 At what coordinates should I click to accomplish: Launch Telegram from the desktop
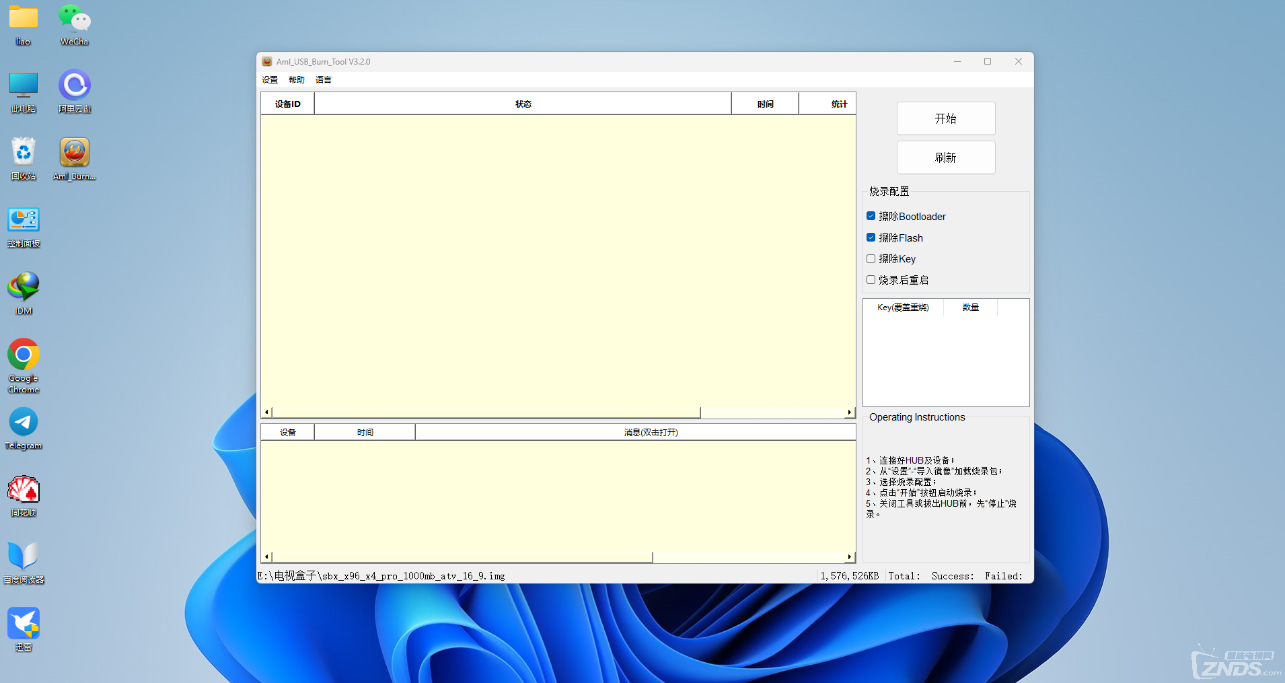(24, 423)
